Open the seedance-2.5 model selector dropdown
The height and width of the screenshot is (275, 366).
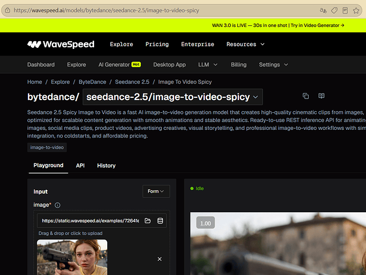(173, 97)
